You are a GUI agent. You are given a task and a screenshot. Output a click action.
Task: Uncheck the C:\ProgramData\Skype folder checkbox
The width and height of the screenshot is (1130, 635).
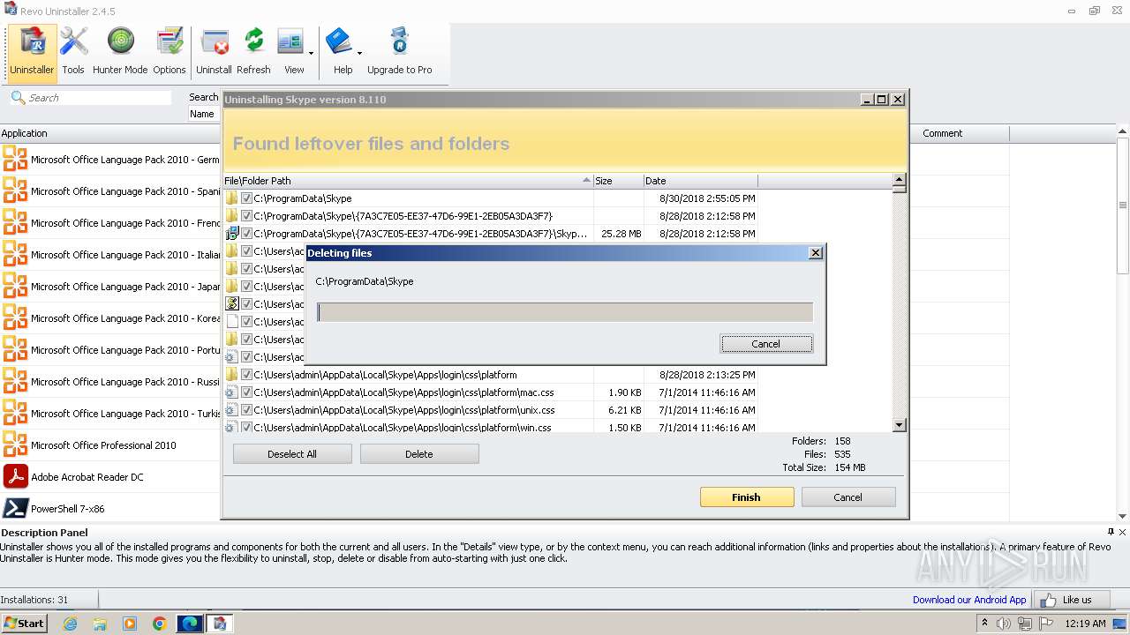(x=247, y=198)
